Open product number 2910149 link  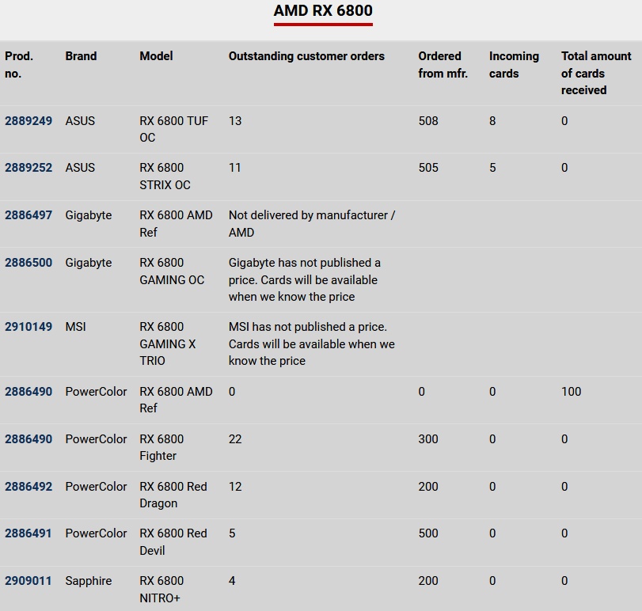(28, 327)
